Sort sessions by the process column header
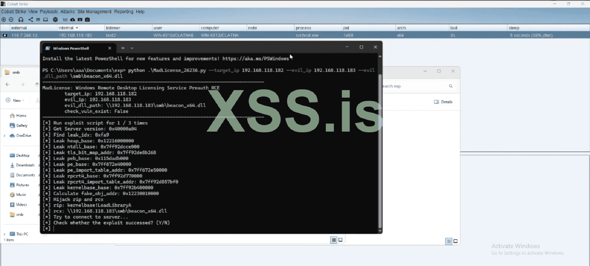 [318, 28]
